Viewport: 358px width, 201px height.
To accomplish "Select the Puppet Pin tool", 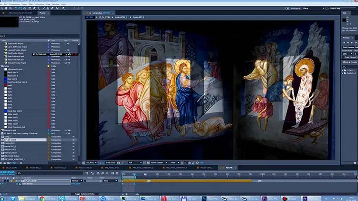I will [x=63, y=8].
